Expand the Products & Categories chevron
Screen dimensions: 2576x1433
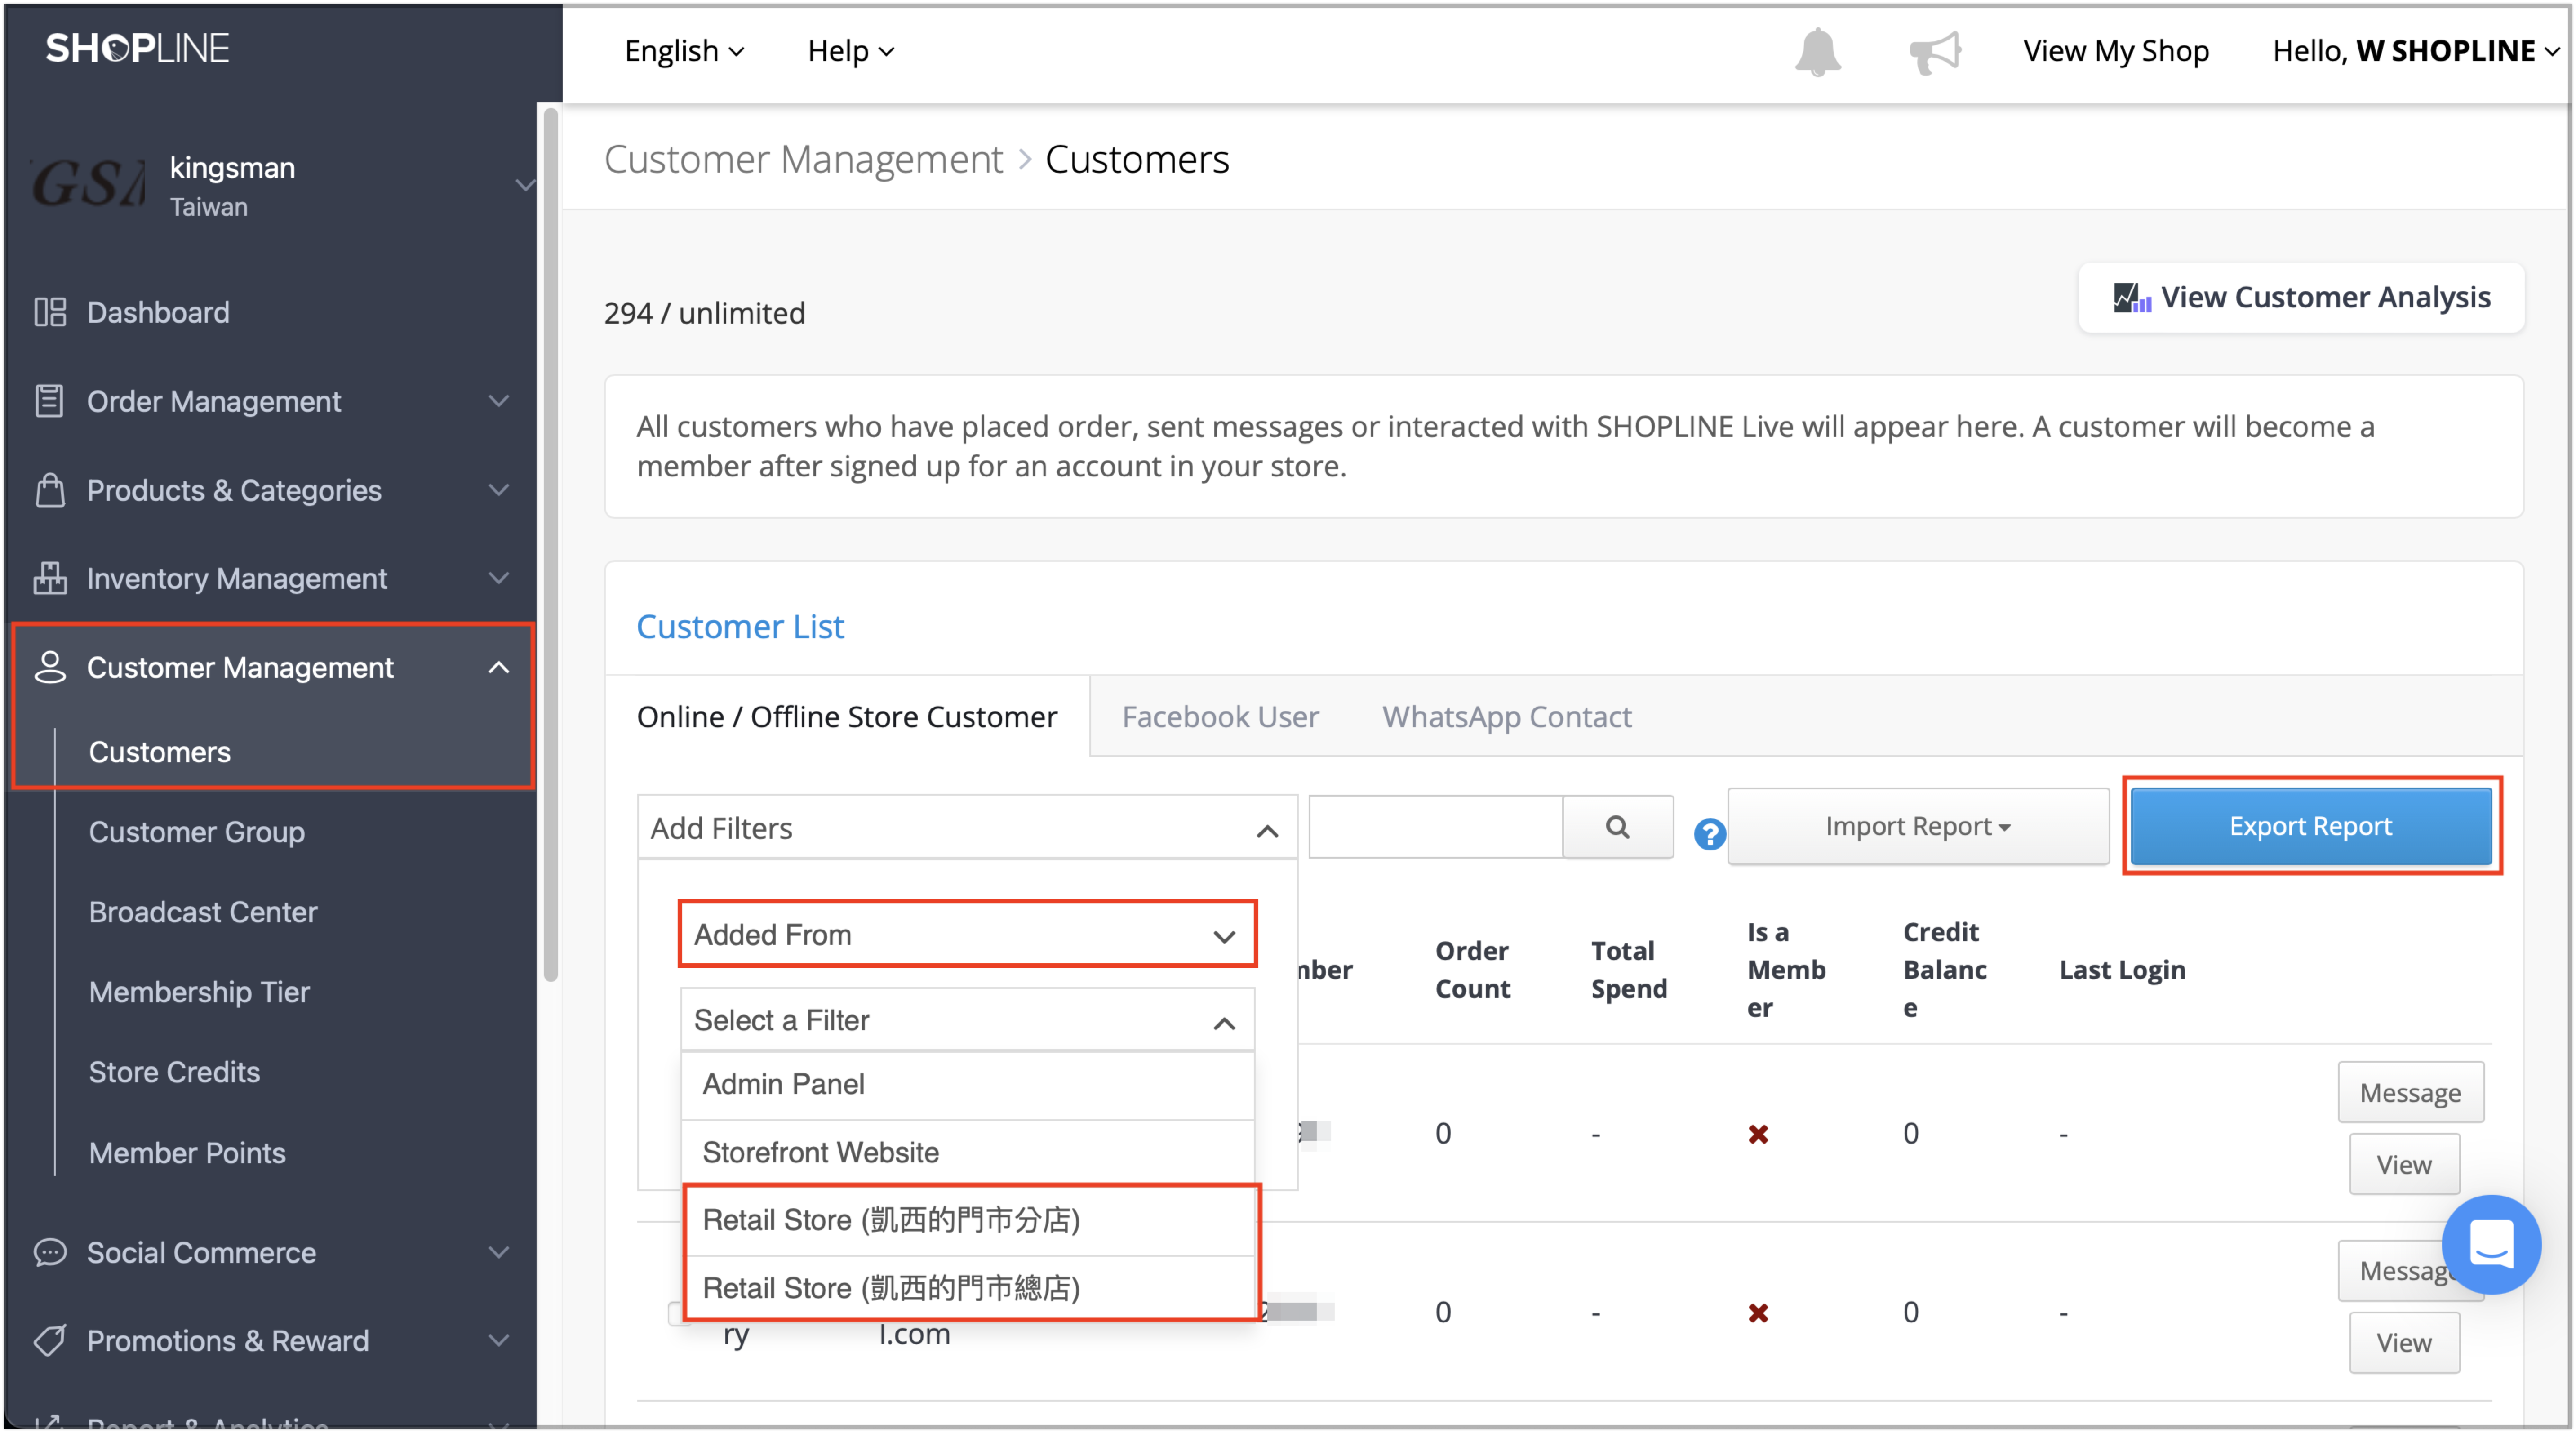[498, 490]
